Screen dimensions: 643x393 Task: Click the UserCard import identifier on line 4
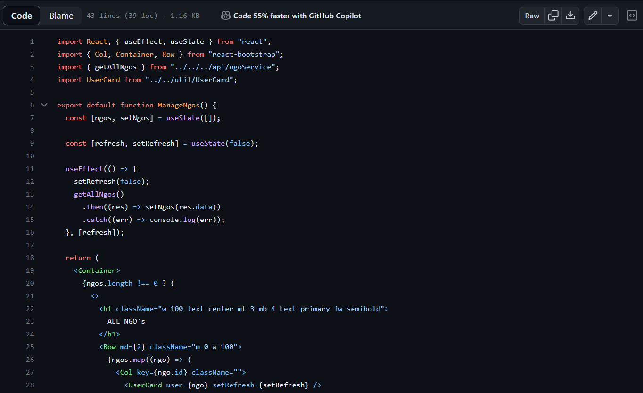103,80
